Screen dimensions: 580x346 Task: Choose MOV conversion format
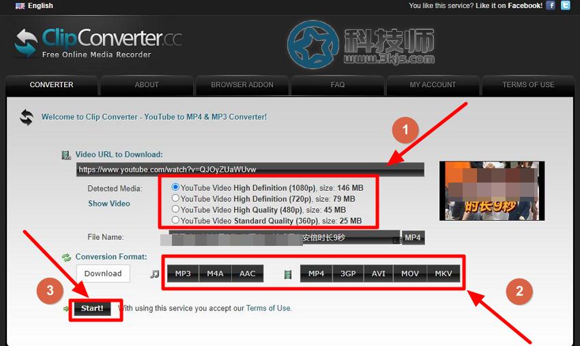410,274
